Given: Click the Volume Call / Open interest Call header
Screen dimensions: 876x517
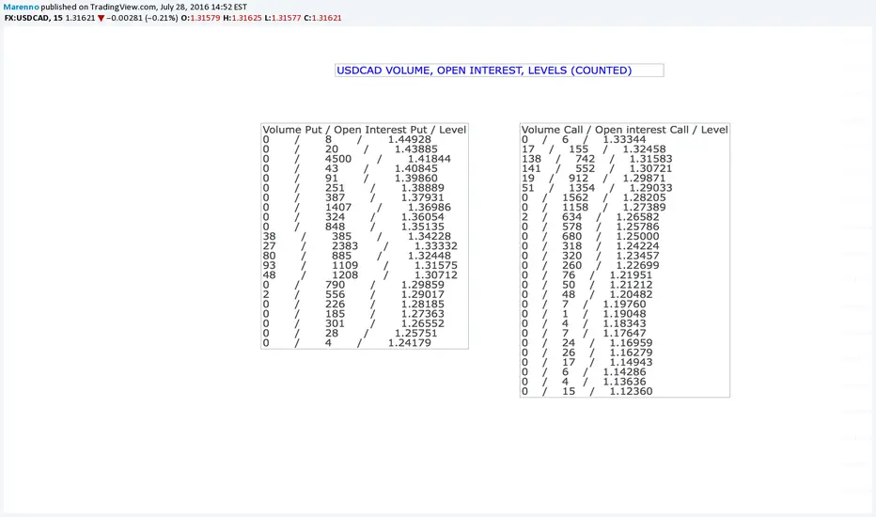Looking at the screenshot, I should click(625, 130).
